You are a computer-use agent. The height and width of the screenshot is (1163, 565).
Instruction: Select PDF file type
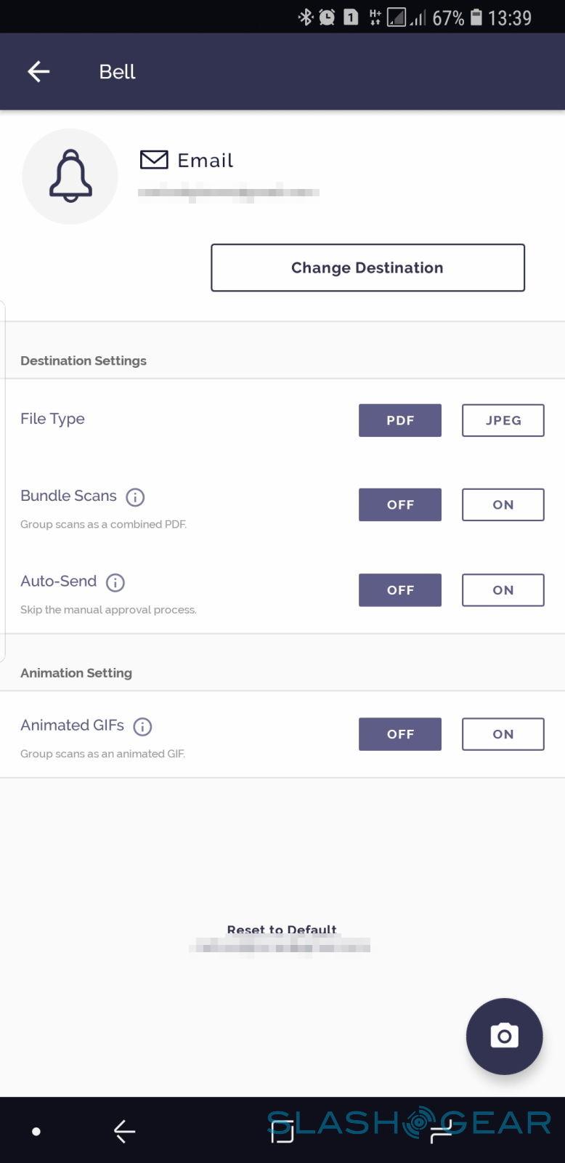400,420
